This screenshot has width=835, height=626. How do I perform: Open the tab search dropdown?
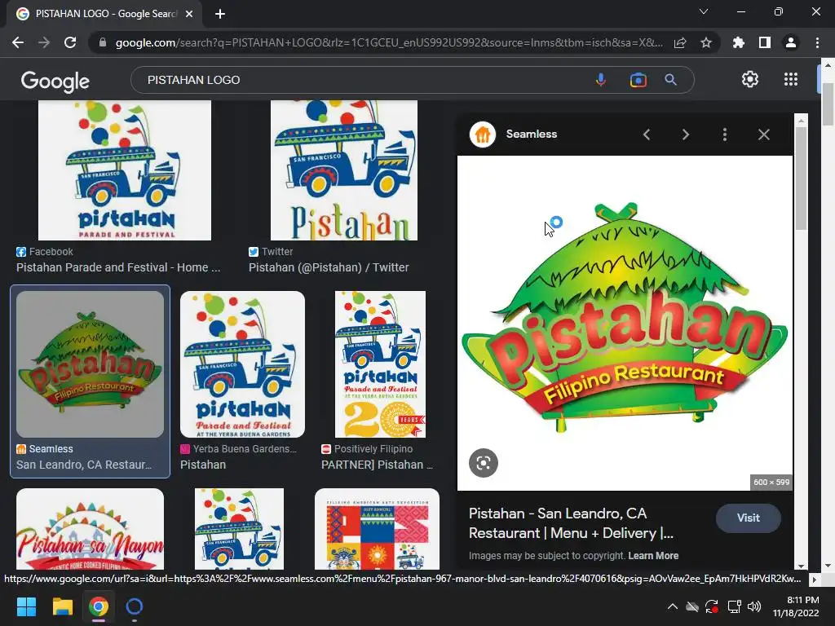point(704,11)
